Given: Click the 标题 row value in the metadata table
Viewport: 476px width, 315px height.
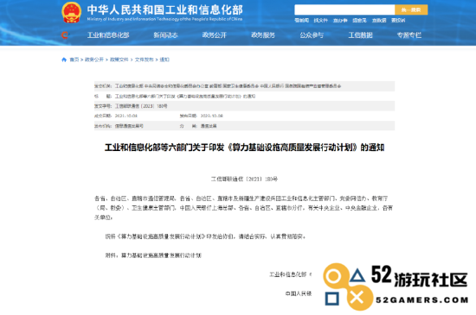Looking at the screenshot, I should click(x=185, y=96).
